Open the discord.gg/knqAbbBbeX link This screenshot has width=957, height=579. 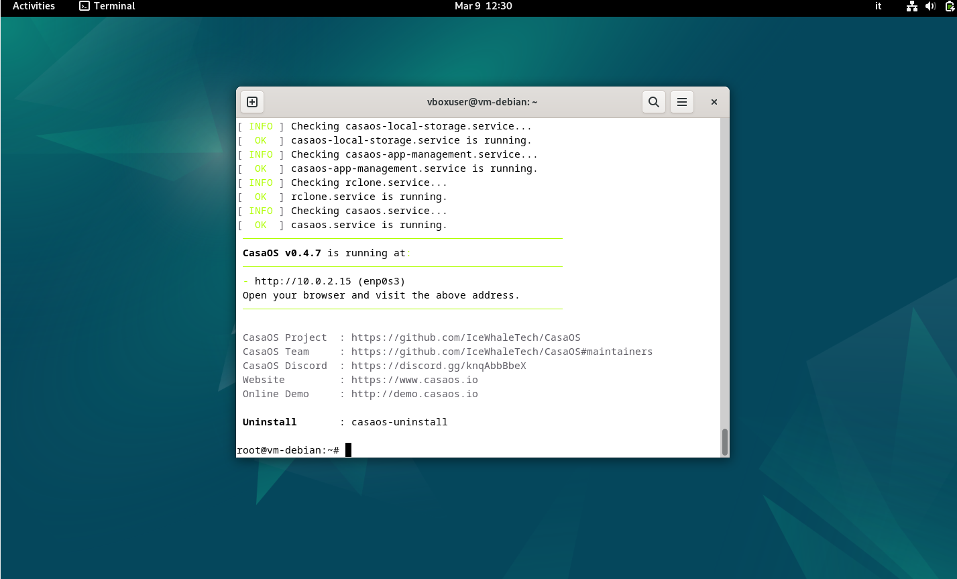[x=439, y=366]
